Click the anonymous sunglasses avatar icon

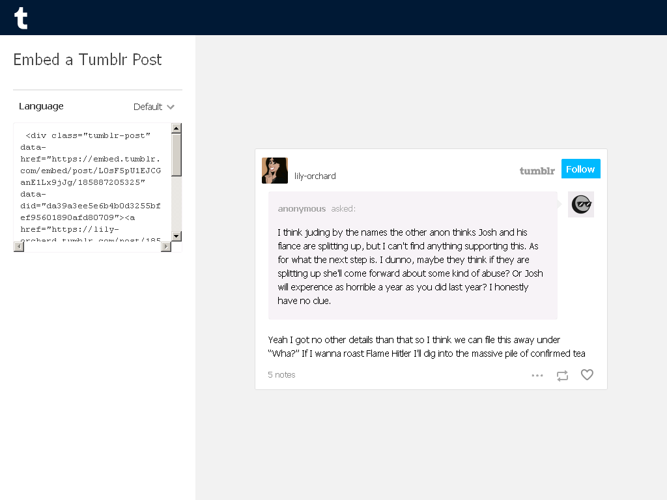(x=581, y=204)
